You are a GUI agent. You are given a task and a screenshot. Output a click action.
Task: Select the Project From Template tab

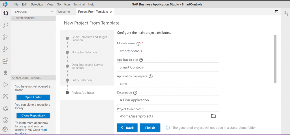[x=93, y=12]
